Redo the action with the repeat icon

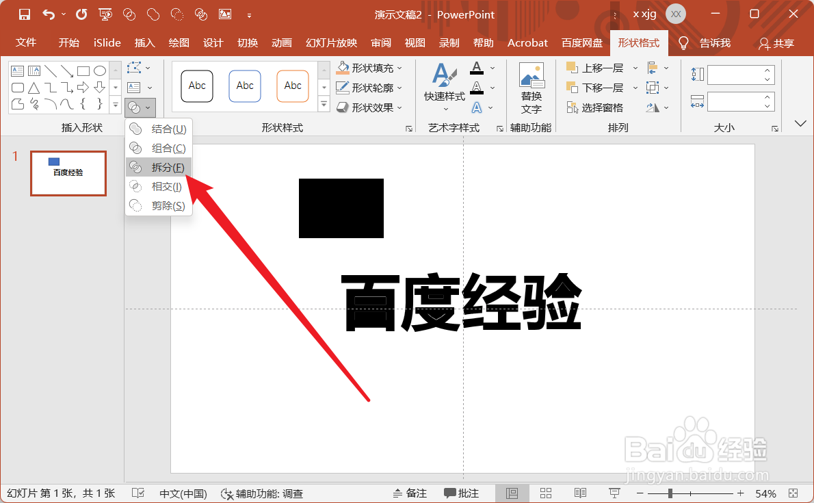pos(81,14)
